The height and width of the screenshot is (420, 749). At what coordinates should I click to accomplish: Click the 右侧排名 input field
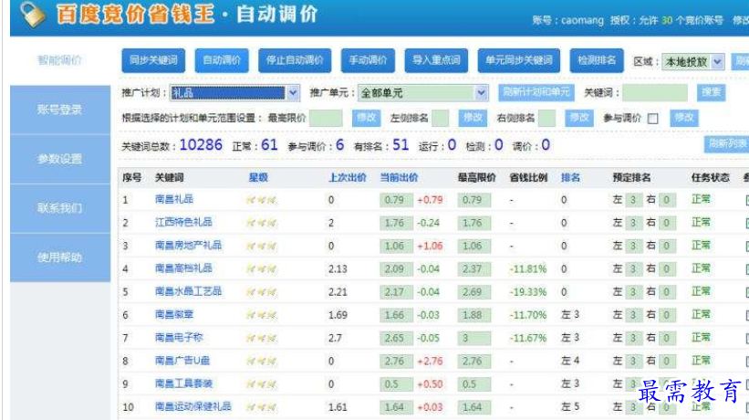(x=546, y=118)
